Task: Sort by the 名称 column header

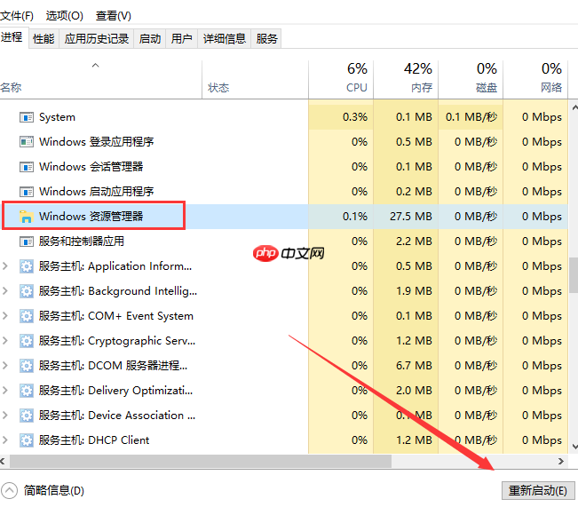Action: click(100, 80)
